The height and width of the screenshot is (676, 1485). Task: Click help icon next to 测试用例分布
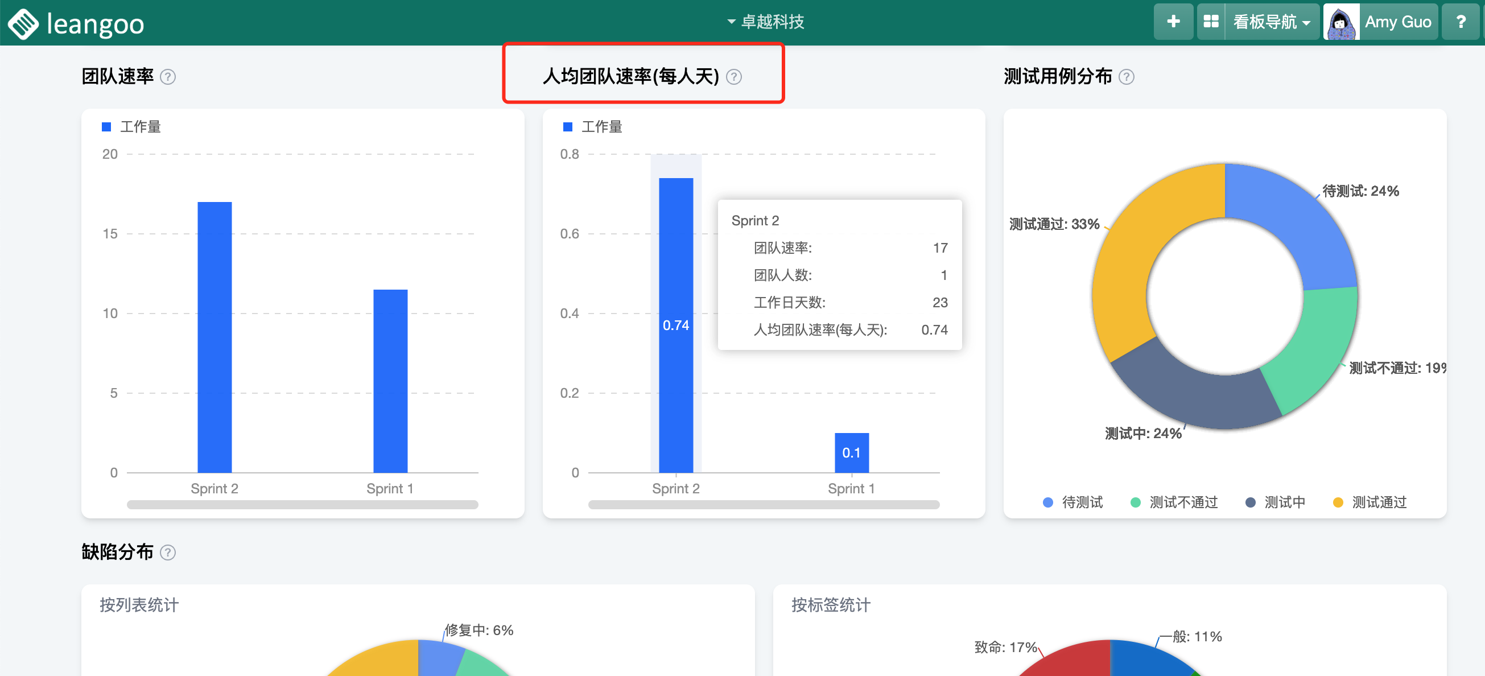1127,77
